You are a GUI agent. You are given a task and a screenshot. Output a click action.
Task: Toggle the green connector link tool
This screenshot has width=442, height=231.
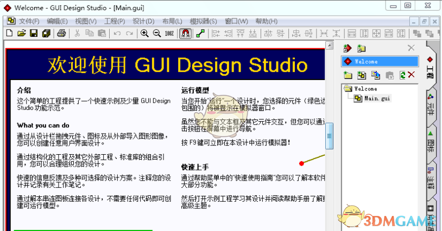tap(200, 34)
